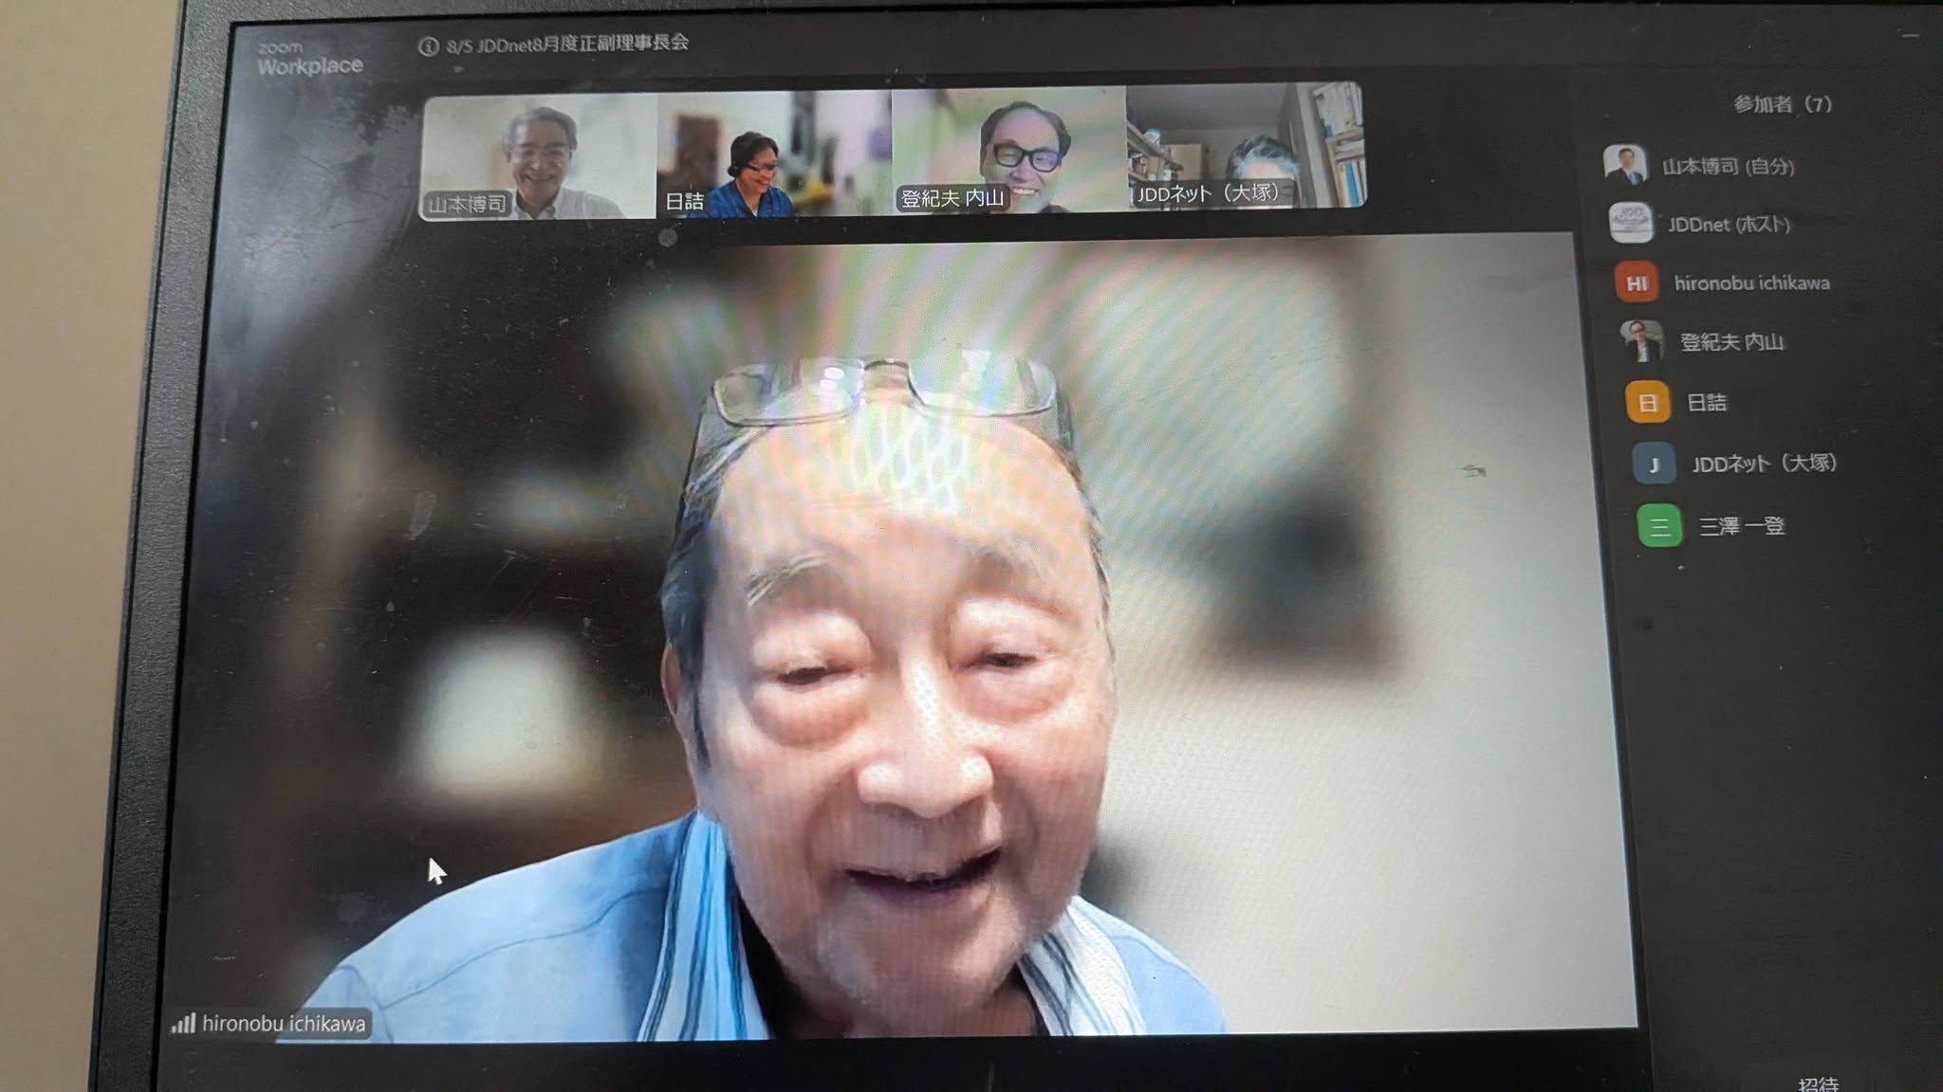Select the 登紀夫 内山 video thumbnail

pyautogui.click(x=1009, y=150)
